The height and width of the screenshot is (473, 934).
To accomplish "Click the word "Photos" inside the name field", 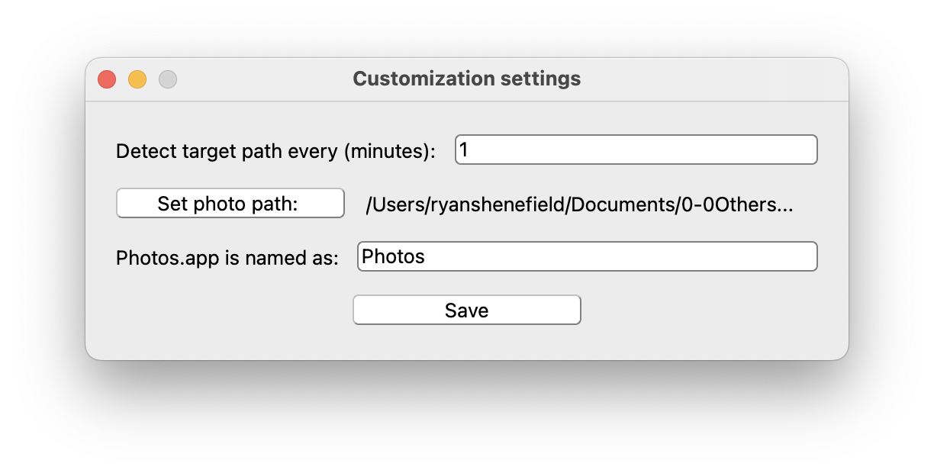I will click(393, 256).
